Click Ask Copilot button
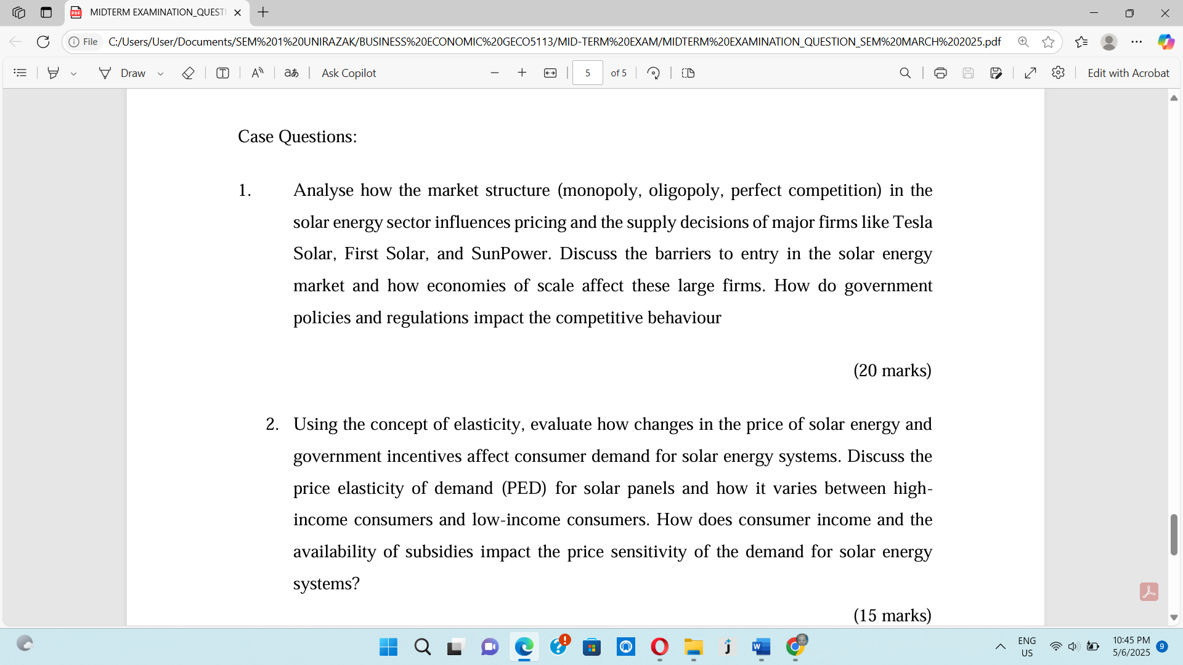This screenshot has height=665, width=1183. [349, 73]
